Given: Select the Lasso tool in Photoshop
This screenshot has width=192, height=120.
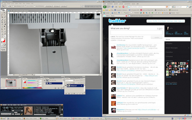Looking at the screenshot, I should 2,15.
